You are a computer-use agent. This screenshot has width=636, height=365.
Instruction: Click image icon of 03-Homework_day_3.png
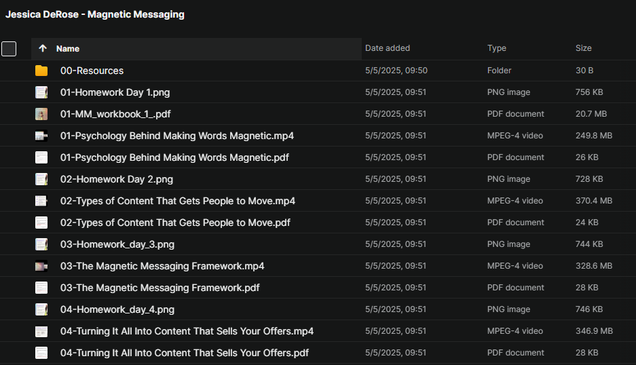coord(41,244)
